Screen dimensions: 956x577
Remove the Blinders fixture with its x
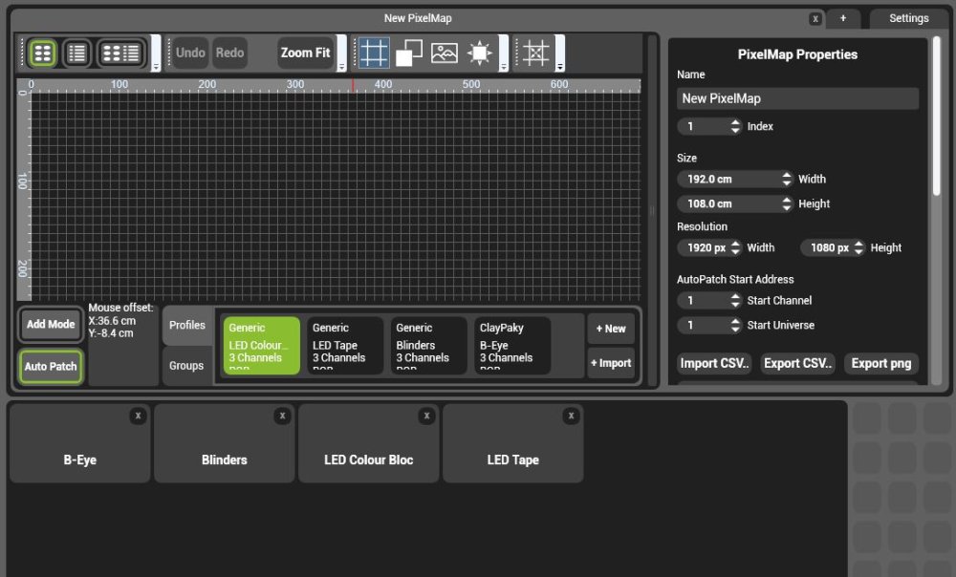(x=282, y=416)
